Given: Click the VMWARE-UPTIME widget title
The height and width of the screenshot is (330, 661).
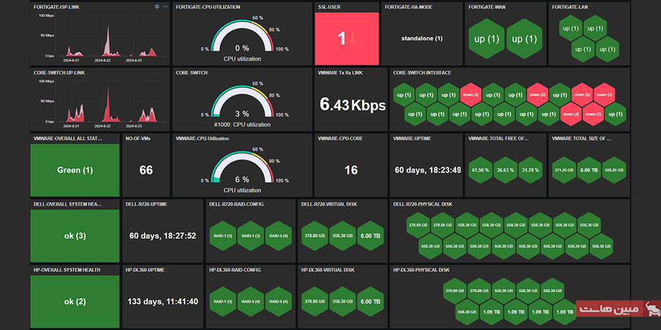Looking at the screenshot, I should pyautogui.click(x=412, y=139).
